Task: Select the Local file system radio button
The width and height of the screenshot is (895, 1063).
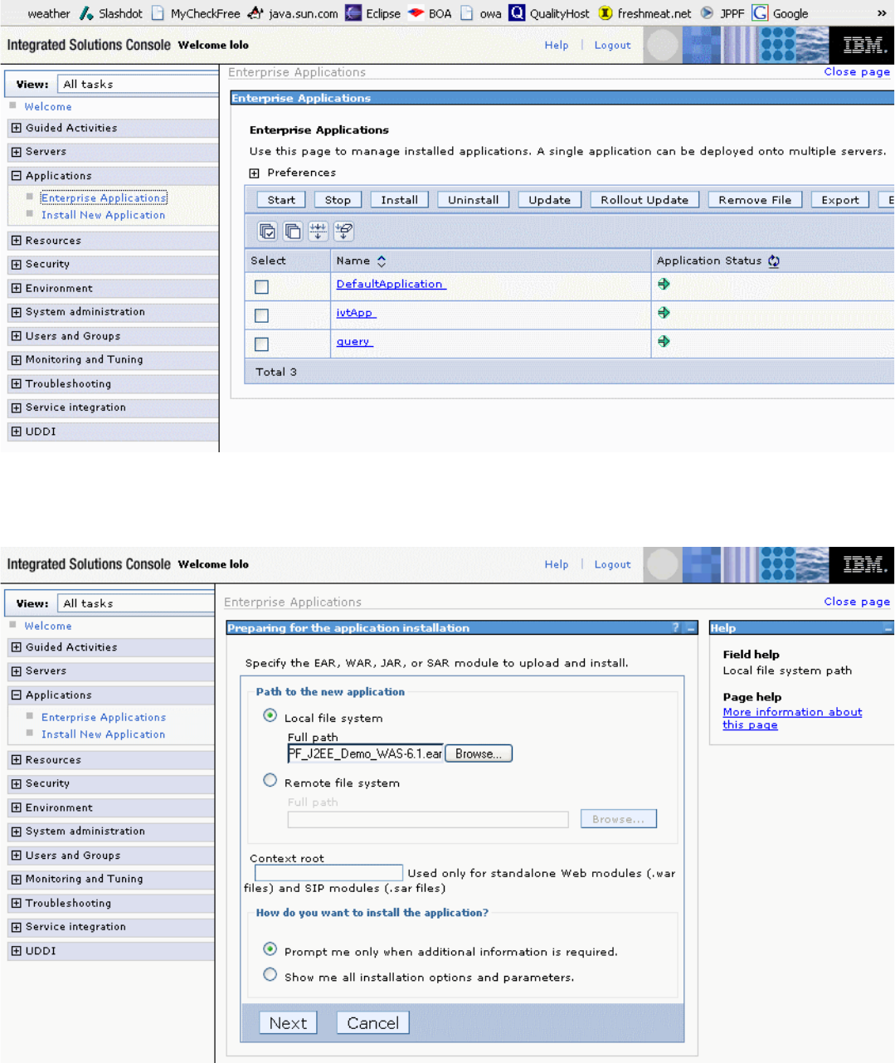Action: 270,714
